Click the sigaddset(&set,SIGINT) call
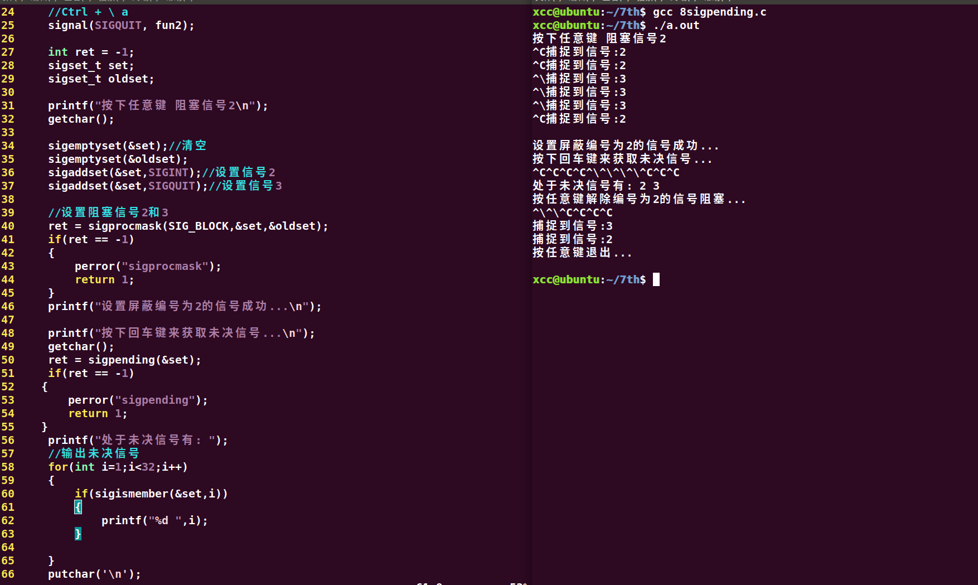978x585 pixels. pos(124,172)
